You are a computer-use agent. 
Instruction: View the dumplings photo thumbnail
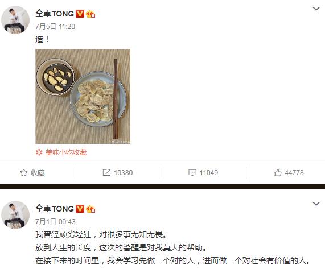83,97
